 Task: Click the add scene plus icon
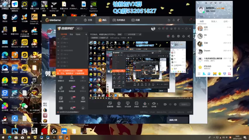[86, 35]
